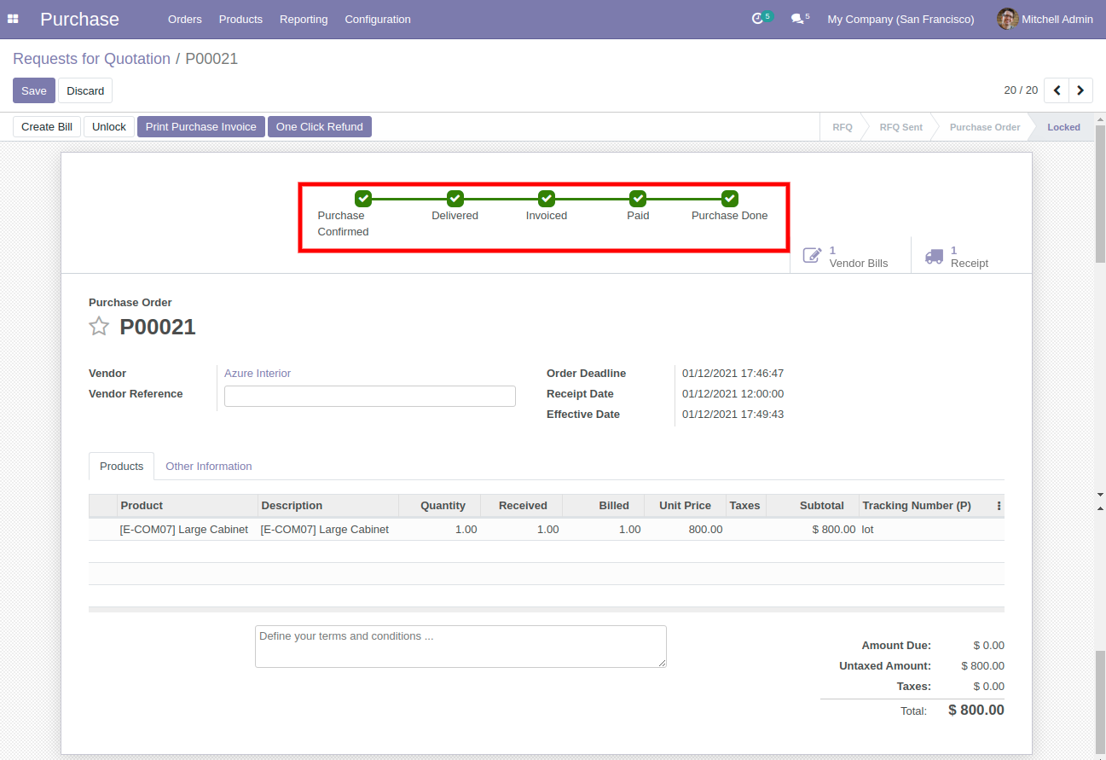The width and height of the screenshot is (1106, 760).
Task: Open Vendor Bills pencil icon
Action: (813, 256)
